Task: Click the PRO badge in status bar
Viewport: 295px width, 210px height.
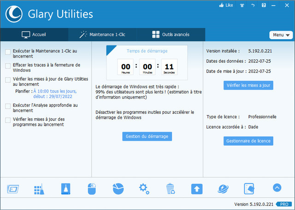Action: click(284, 204)
